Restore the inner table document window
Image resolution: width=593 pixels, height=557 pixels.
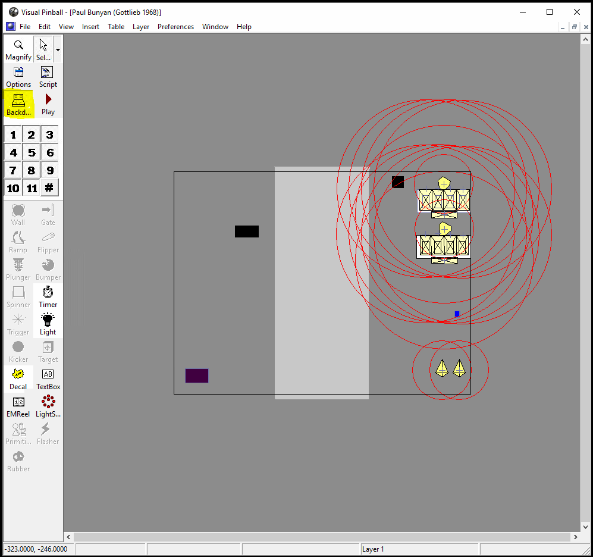574,27
